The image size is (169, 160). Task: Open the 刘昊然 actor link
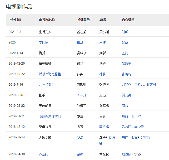pos(126,85)
